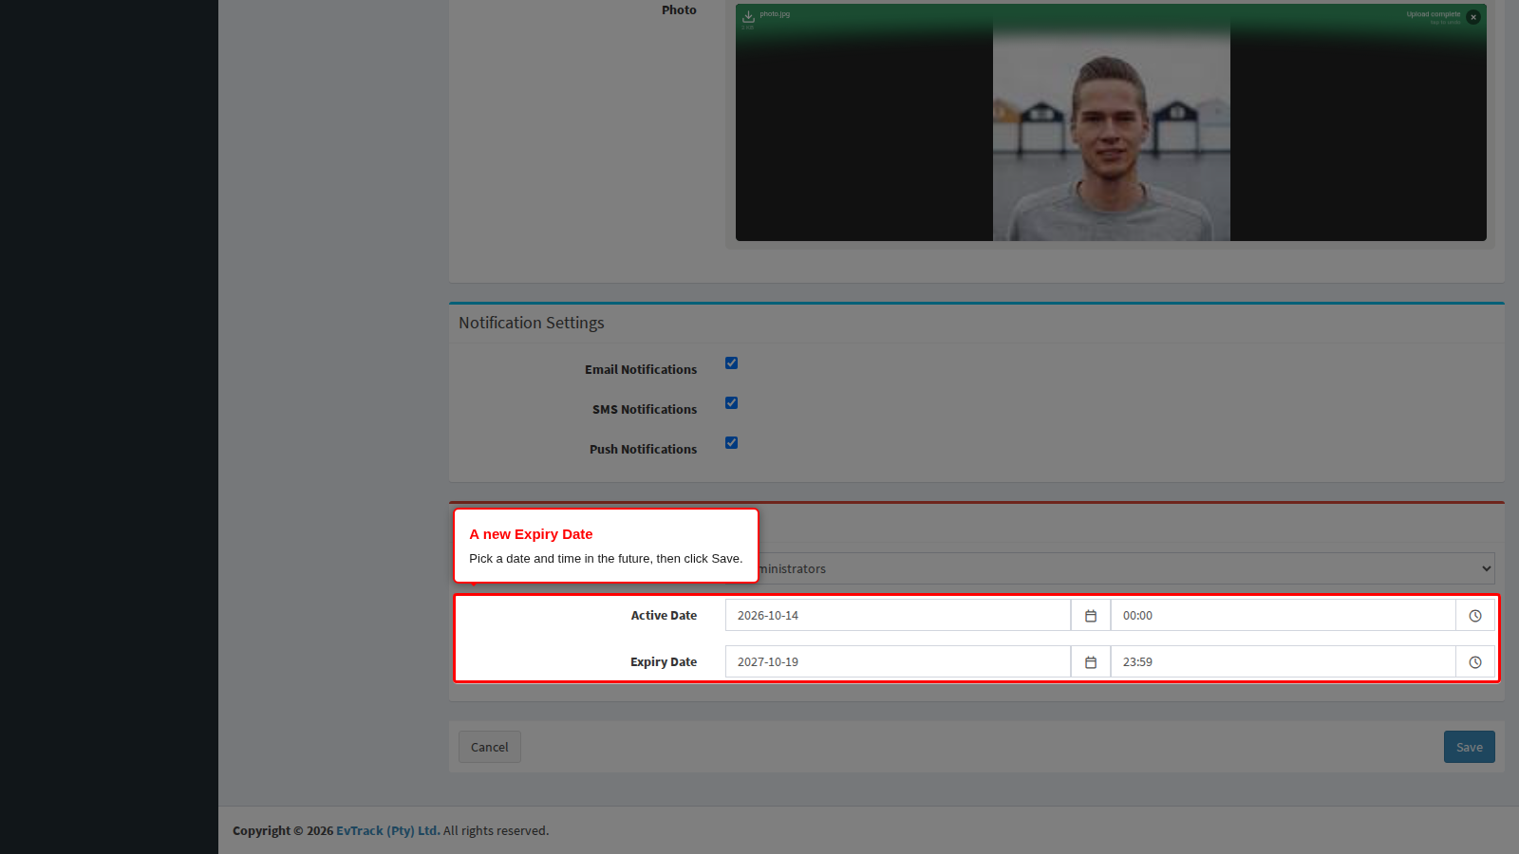
Task: Edit the Active Date field 2026-10-14
Action: [897, 615]
